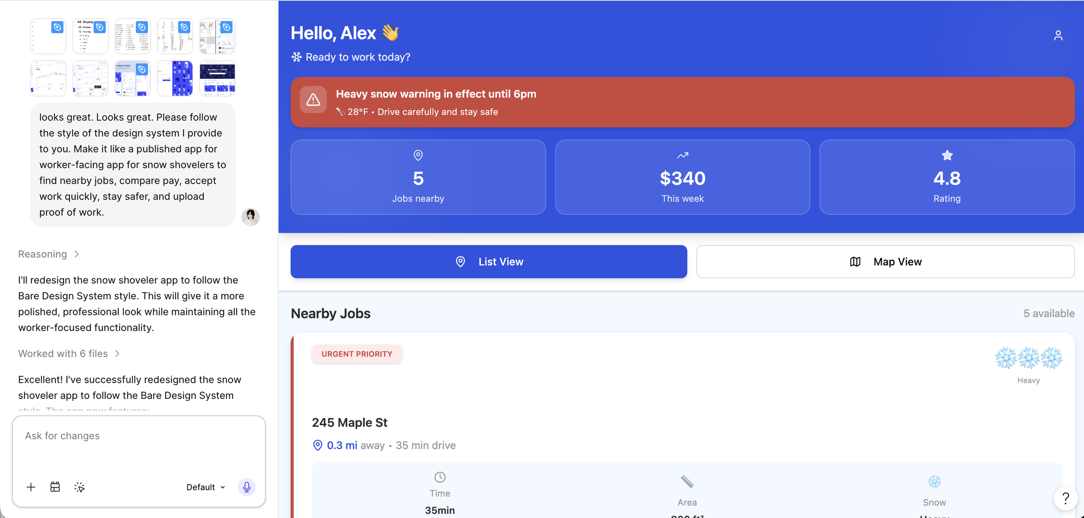Click the sparkle cursor select icon
Image resolution: width=1084 pixels, height=518 pixels.
point(79,487)
